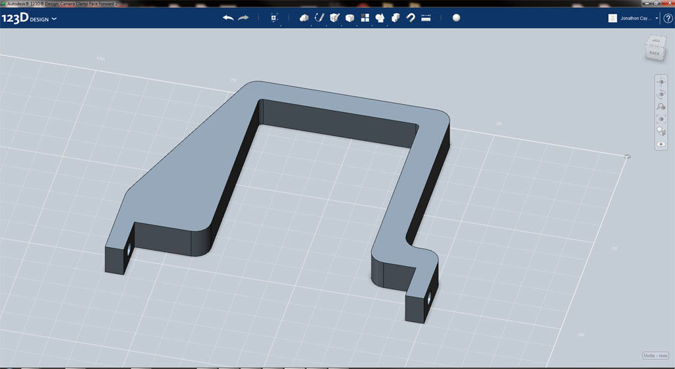Image resolution: width=675 pixels, height=369 pixels.
Task: Select the Measure ruler tool
Action: click(x=426, y=18)
